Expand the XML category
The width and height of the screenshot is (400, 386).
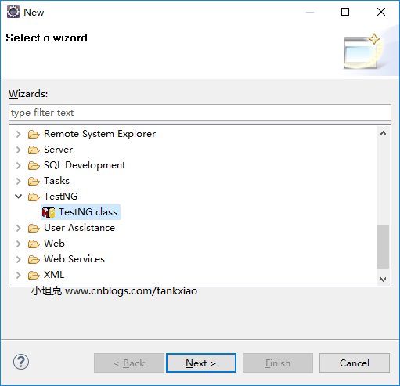(x=18, y=275)
